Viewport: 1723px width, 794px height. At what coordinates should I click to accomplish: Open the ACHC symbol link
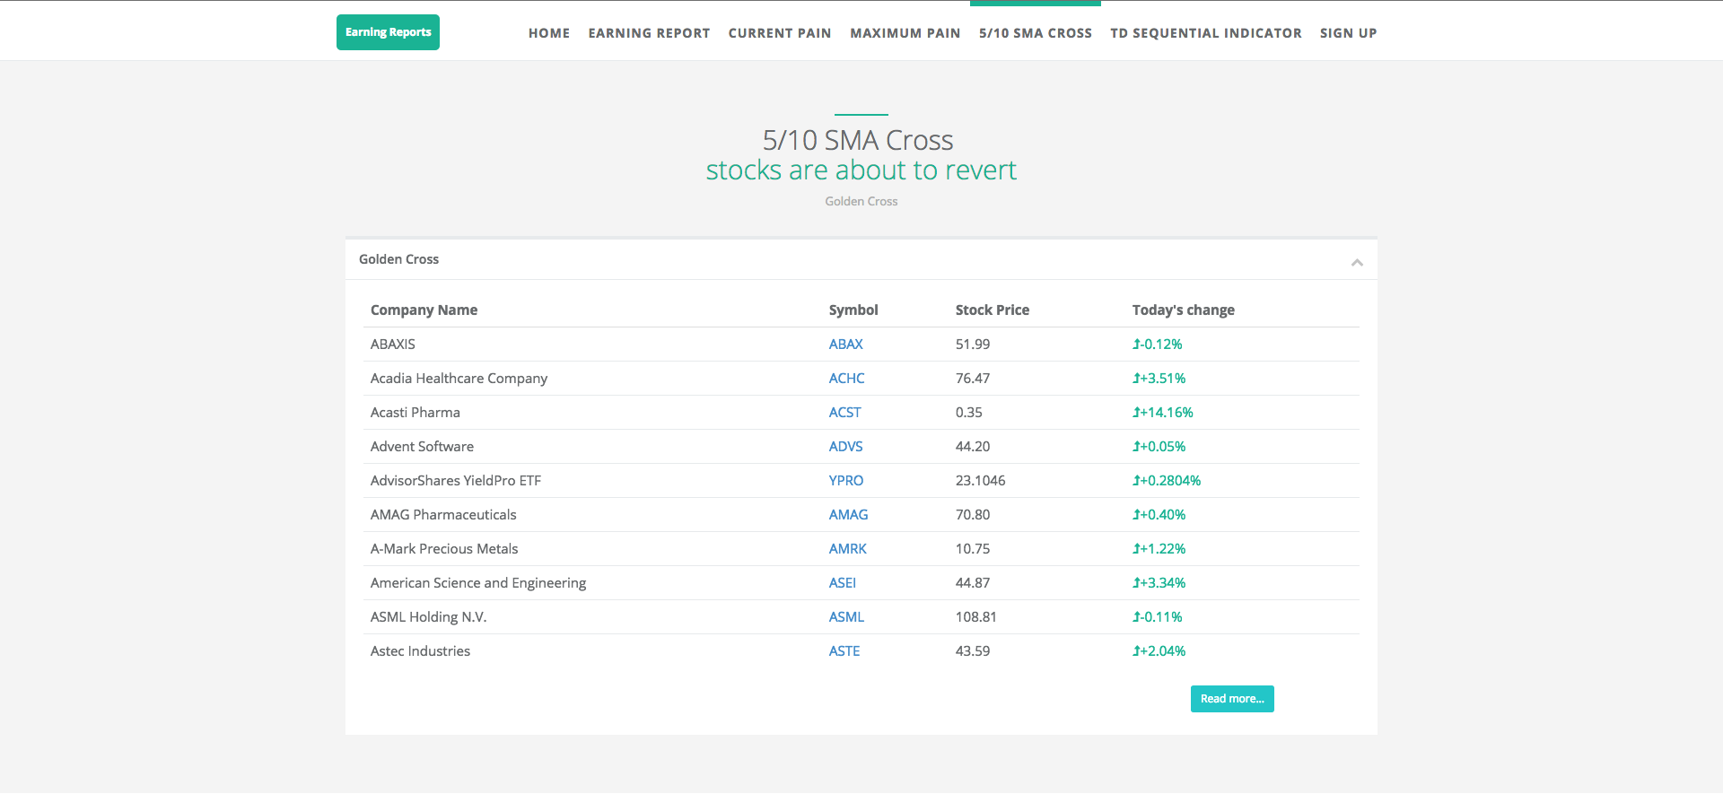tap(846, 379)
